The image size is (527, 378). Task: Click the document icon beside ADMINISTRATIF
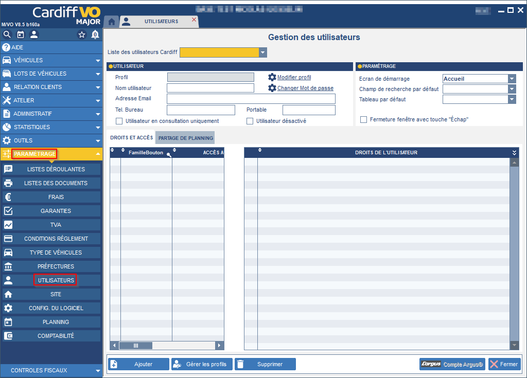coord(6,114)
